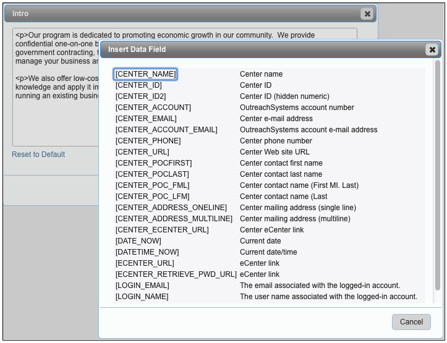Pick the [CENTER_POC_FML] field
447x343 pixels.
152,185
